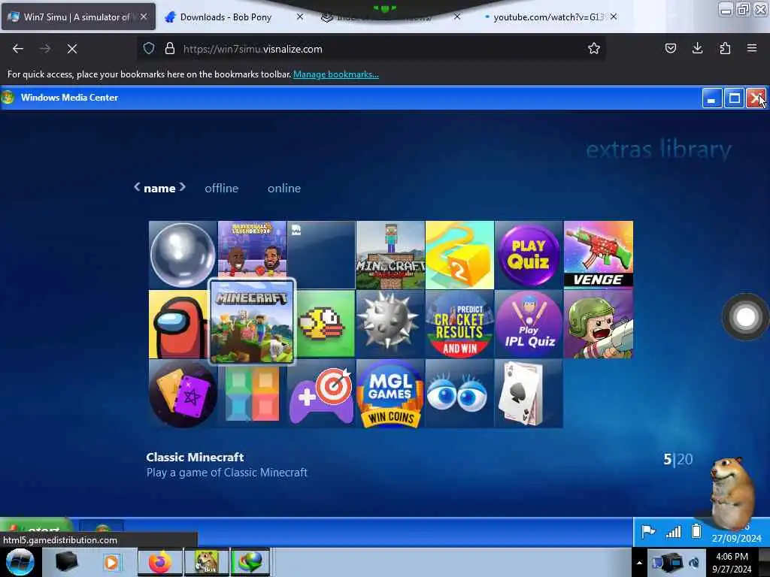The width and height of the screenshot is (770, 577).
Task: Open the Minecraft pixel character game tile
Action: 390,255
